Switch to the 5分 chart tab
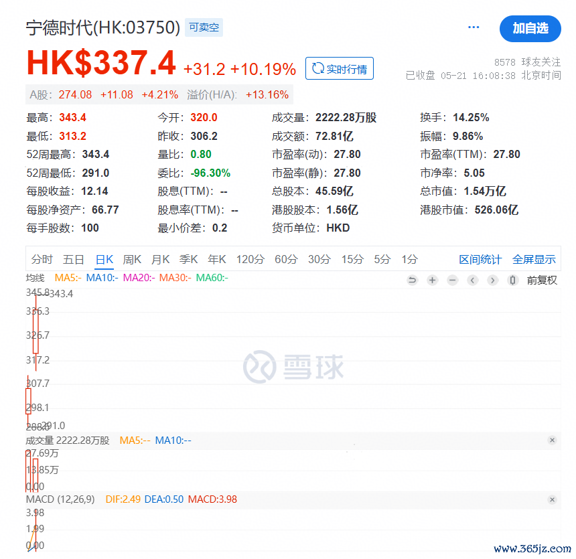The image size is (576, 559). (382, 259)
